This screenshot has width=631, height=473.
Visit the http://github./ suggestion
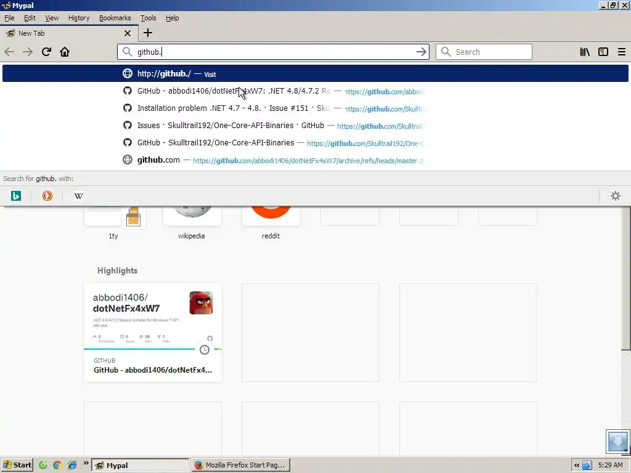point(315,74)
